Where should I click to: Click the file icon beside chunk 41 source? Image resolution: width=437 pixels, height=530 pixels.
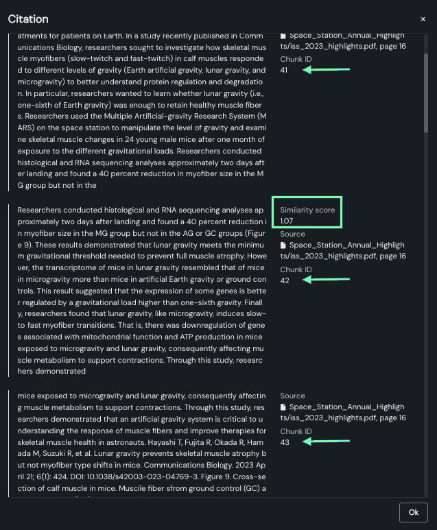pos(284,36)
